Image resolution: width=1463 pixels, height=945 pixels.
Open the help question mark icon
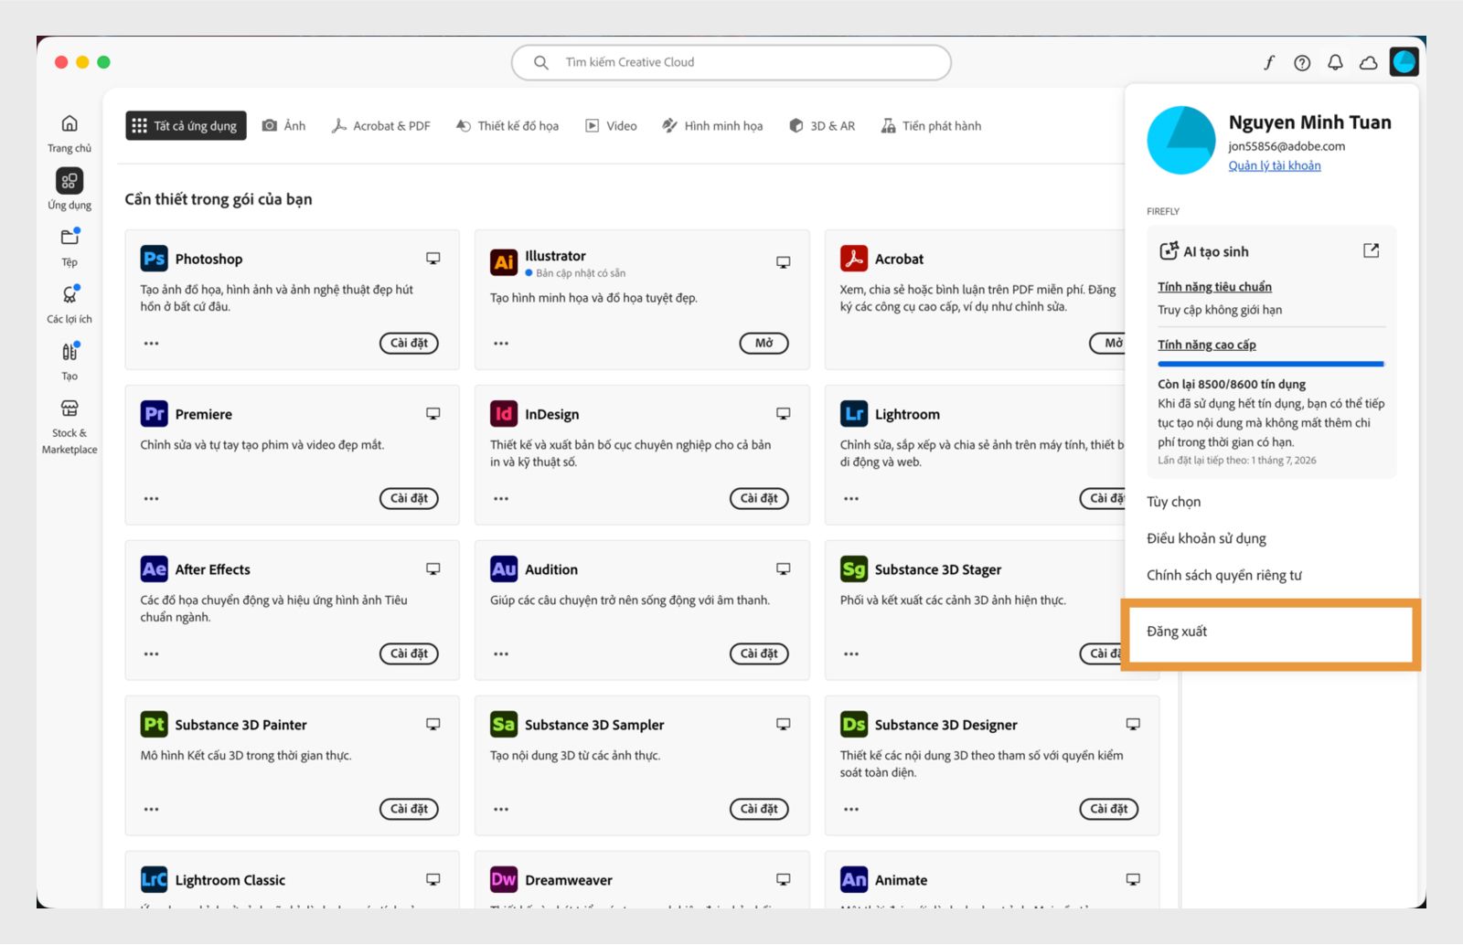(1302, 62)
